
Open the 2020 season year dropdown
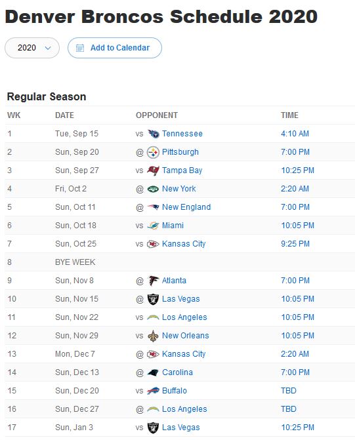point(32,48)
